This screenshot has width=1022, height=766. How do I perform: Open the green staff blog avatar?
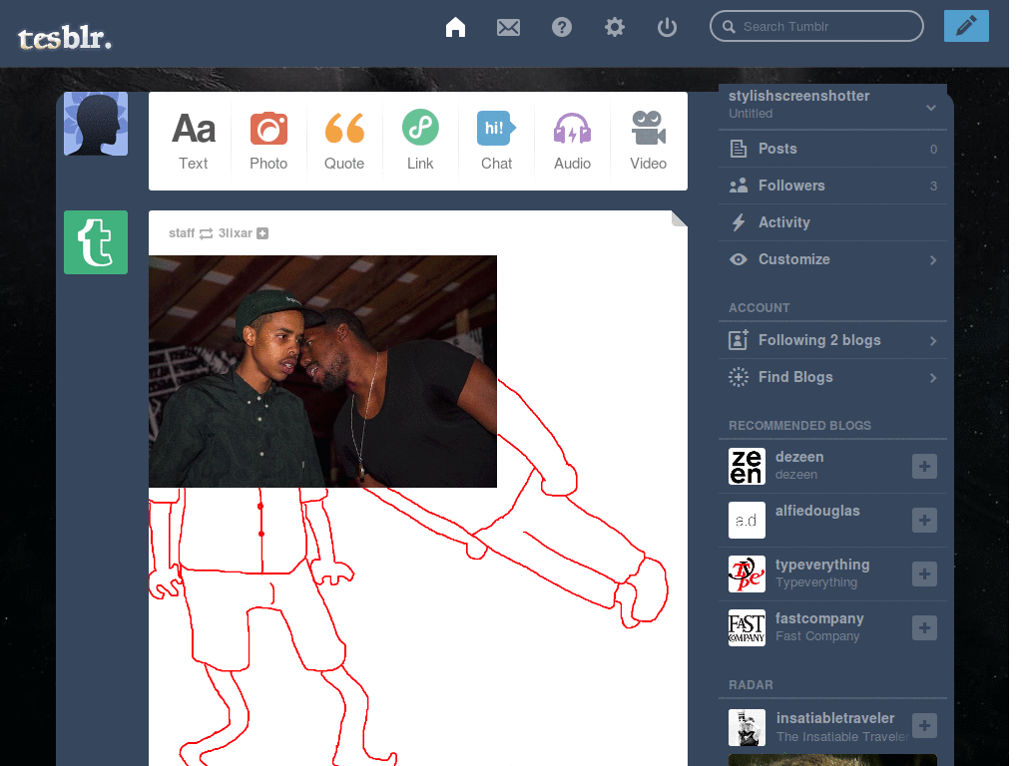[x=96, y=242]
